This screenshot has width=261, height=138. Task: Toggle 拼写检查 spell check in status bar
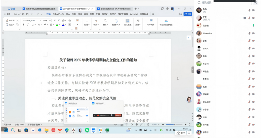35,125
